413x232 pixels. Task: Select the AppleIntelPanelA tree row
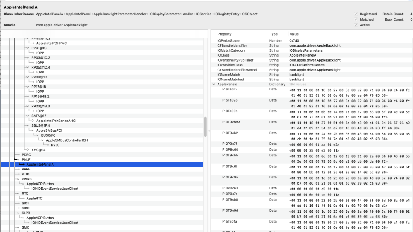(102, 164)
